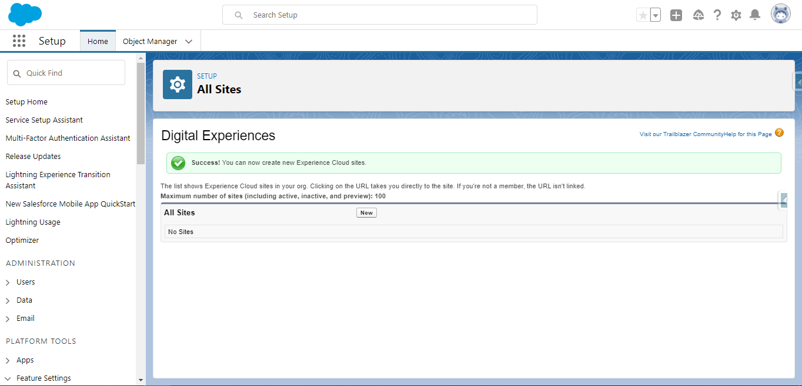Open the Object Manager chevron menu
Image resolution: width=802 pixels, height=386 pixels.
189,42
